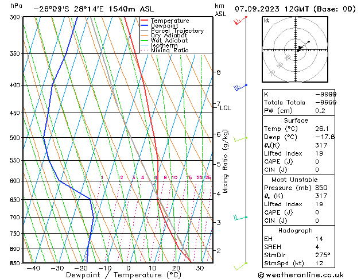Click the hPa unit label
This screenshot has height=279, width=361.
point(16,6)
